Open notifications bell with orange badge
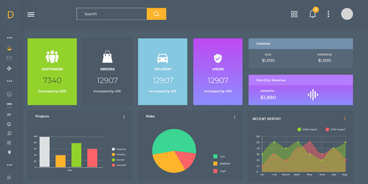 pos(313,14)
